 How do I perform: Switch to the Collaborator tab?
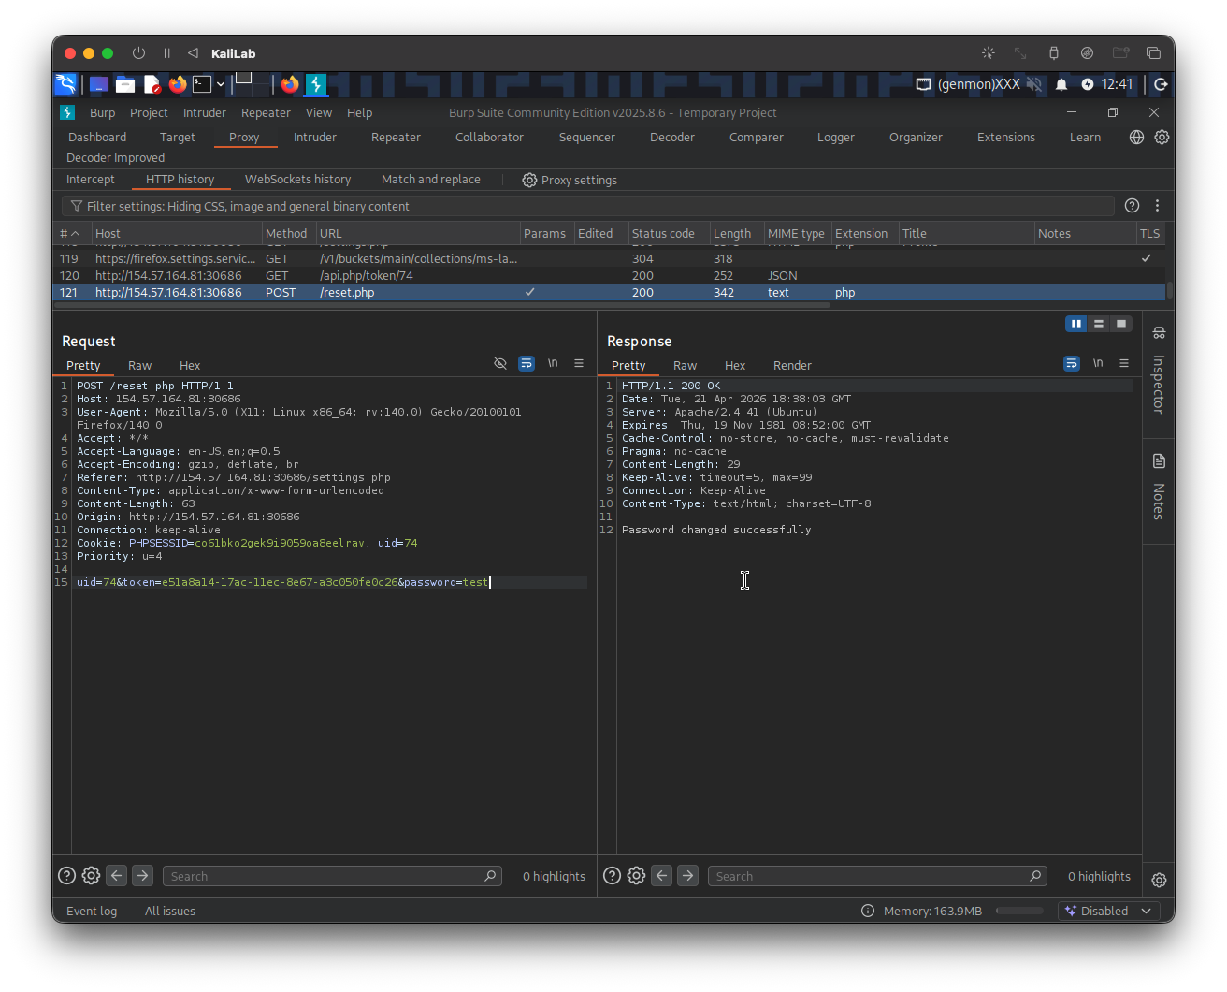[x=489, y=137]
